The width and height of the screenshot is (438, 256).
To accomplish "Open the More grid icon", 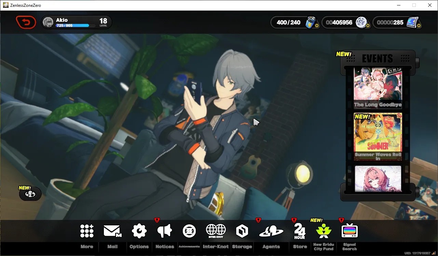I will [87, 231].
